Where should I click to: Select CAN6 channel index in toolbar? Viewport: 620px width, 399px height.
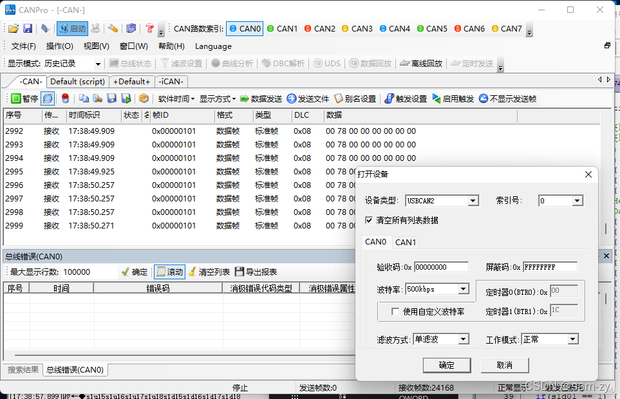469,29
